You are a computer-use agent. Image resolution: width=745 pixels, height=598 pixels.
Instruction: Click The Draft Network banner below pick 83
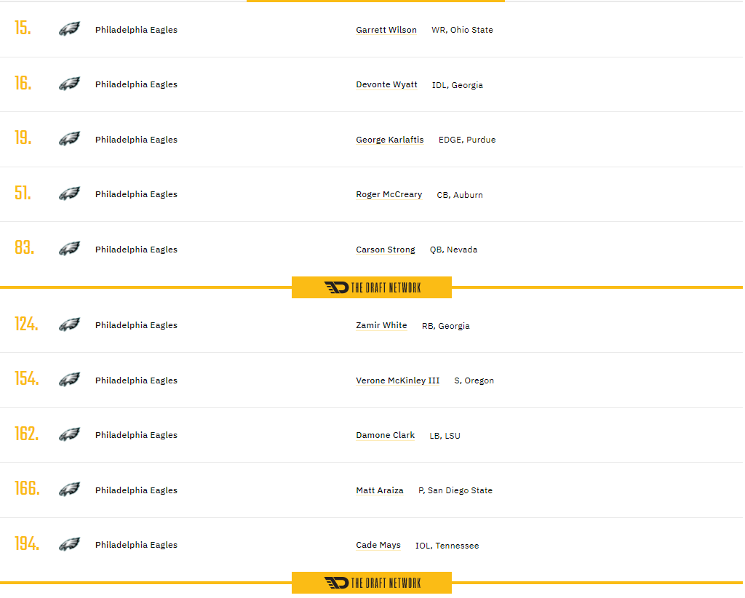coord(372,287)
